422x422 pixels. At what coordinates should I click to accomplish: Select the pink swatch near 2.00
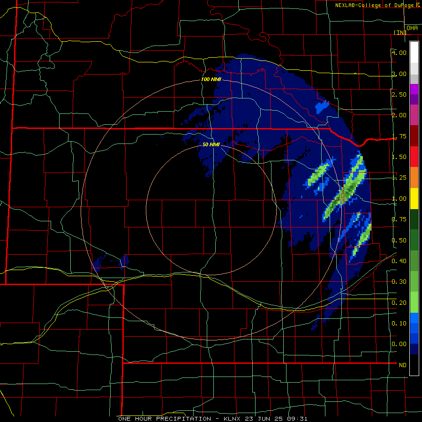[414, 115]
